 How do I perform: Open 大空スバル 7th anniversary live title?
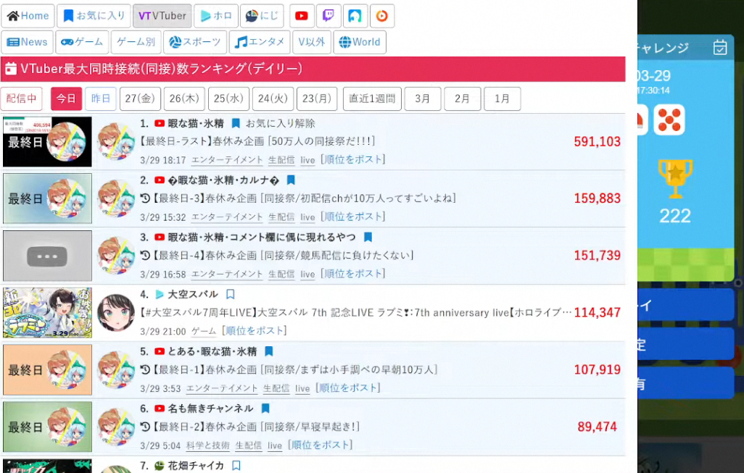coord(356,313)
